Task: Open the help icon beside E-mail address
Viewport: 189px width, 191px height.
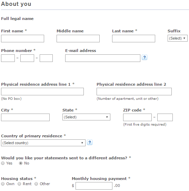Action: click(x=145, y=57)
